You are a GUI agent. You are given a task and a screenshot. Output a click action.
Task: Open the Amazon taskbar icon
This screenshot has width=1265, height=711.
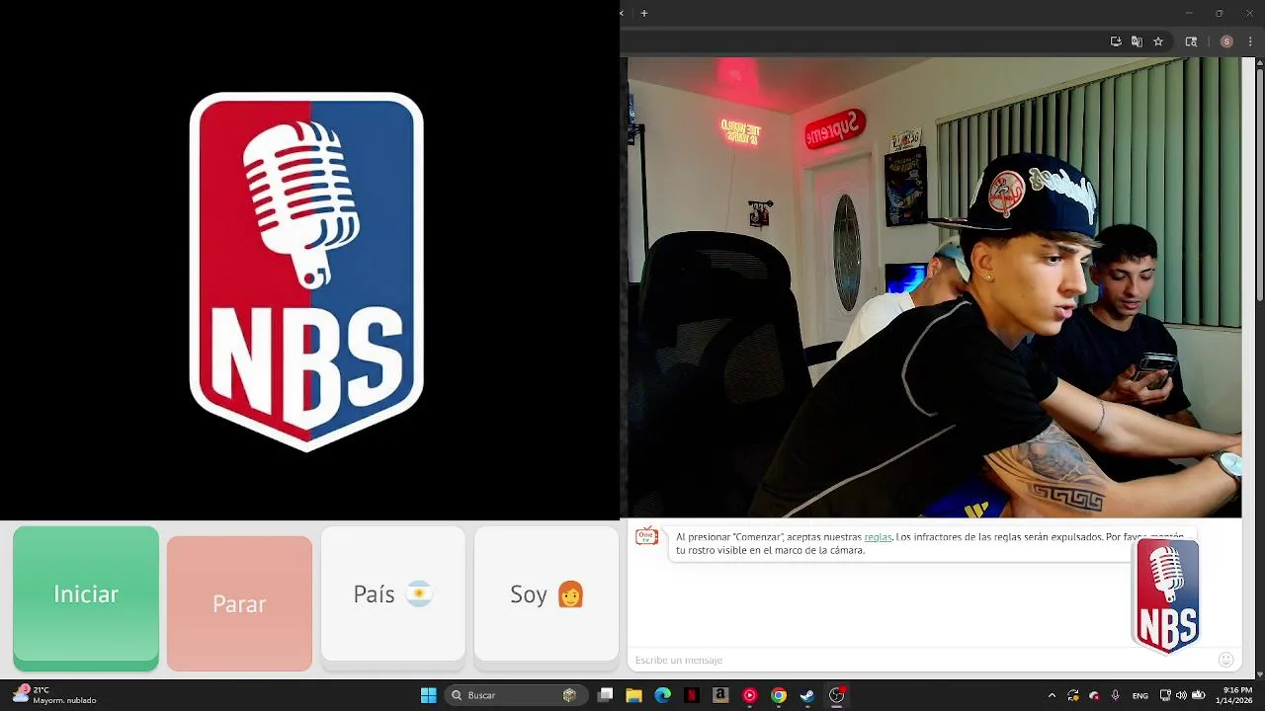[720, 695]
